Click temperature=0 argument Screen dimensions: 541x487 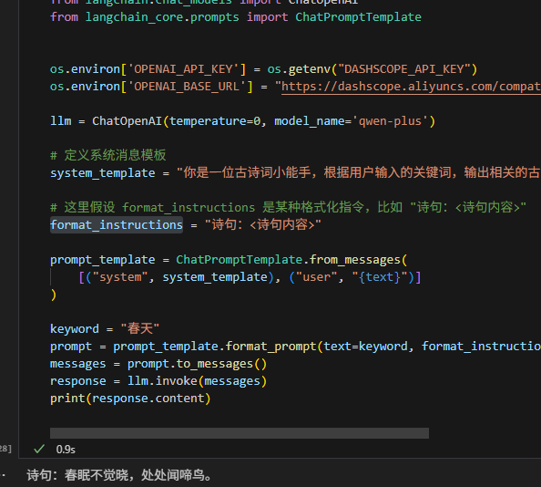pos(215,121)
